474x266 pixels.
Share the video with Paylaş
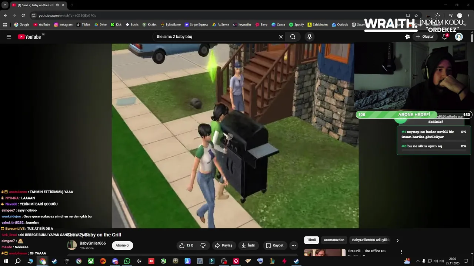(x=224, y=245)
